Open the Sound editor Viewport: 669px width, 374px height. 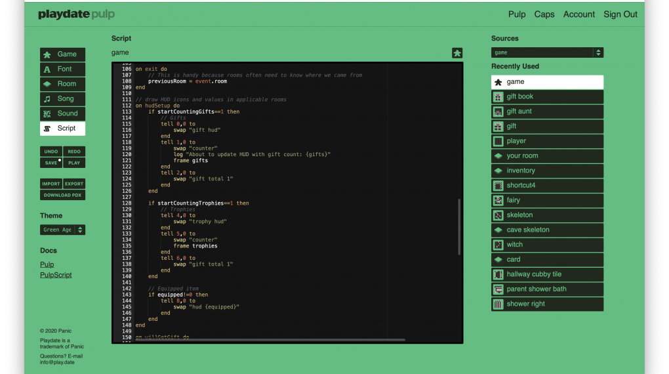62,114
